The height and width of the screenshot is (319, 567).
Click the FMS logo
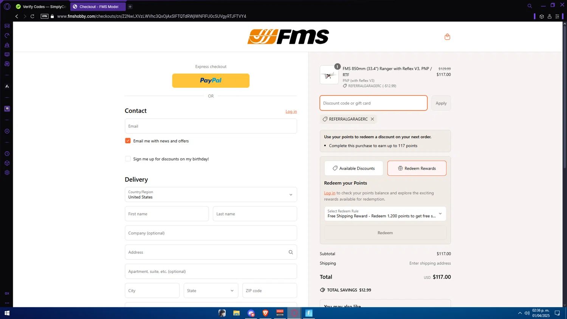[x=288, y=37]
